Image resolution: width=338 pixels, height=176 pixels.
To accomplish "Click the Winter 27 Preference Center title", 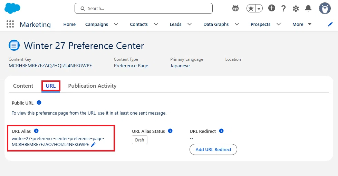I will (x=84, y=46).
